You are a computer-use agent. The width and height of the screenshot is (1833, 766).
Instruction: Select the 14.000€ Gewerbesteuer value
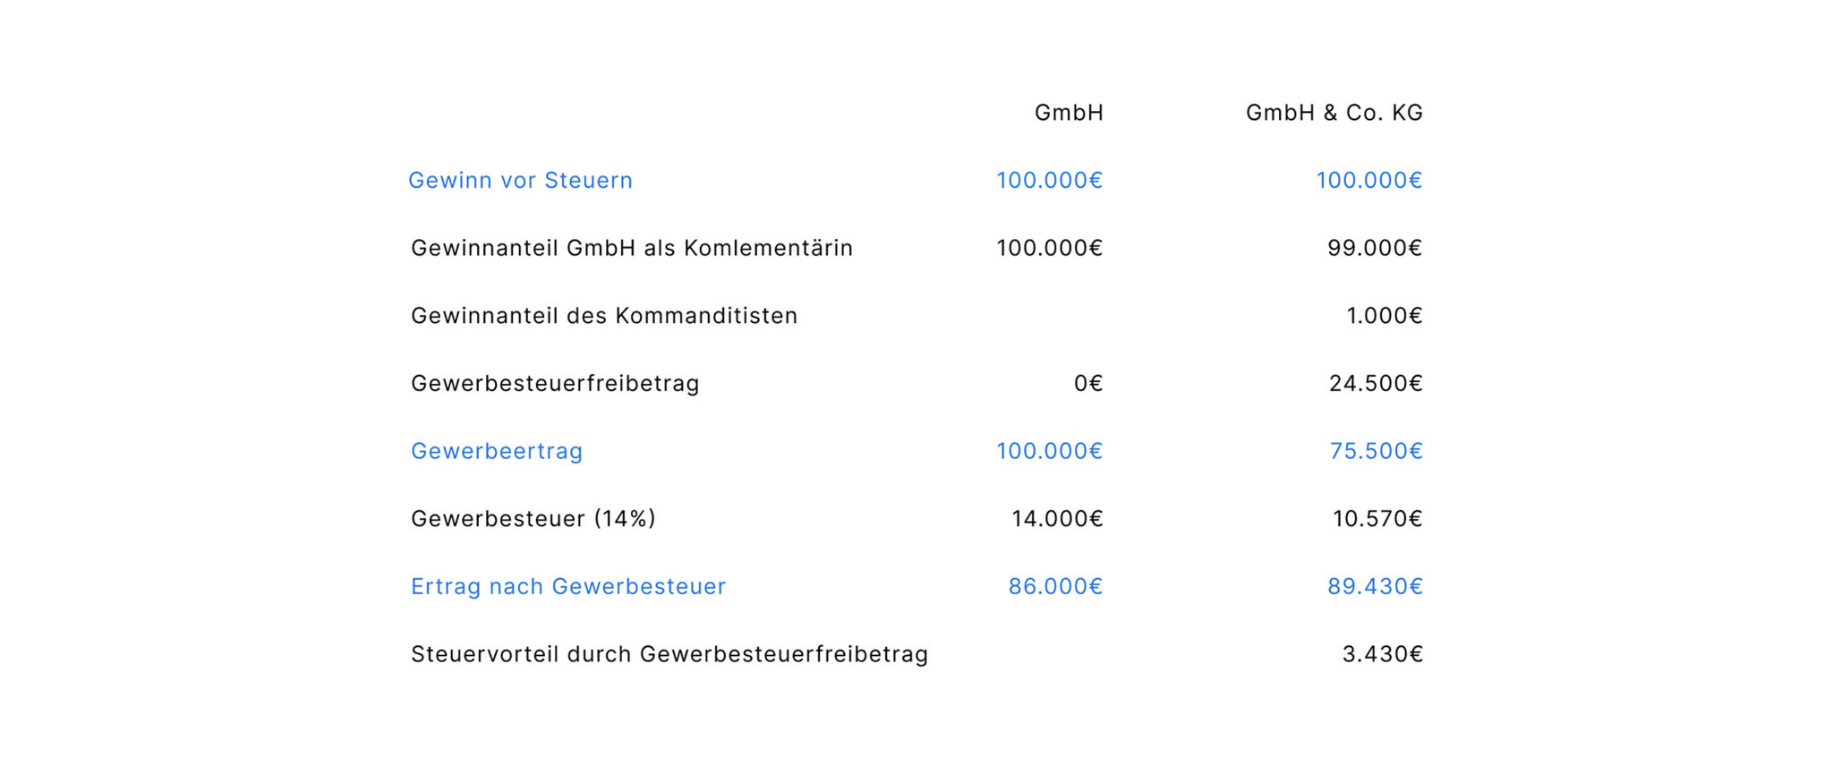tap(1057, 519)
